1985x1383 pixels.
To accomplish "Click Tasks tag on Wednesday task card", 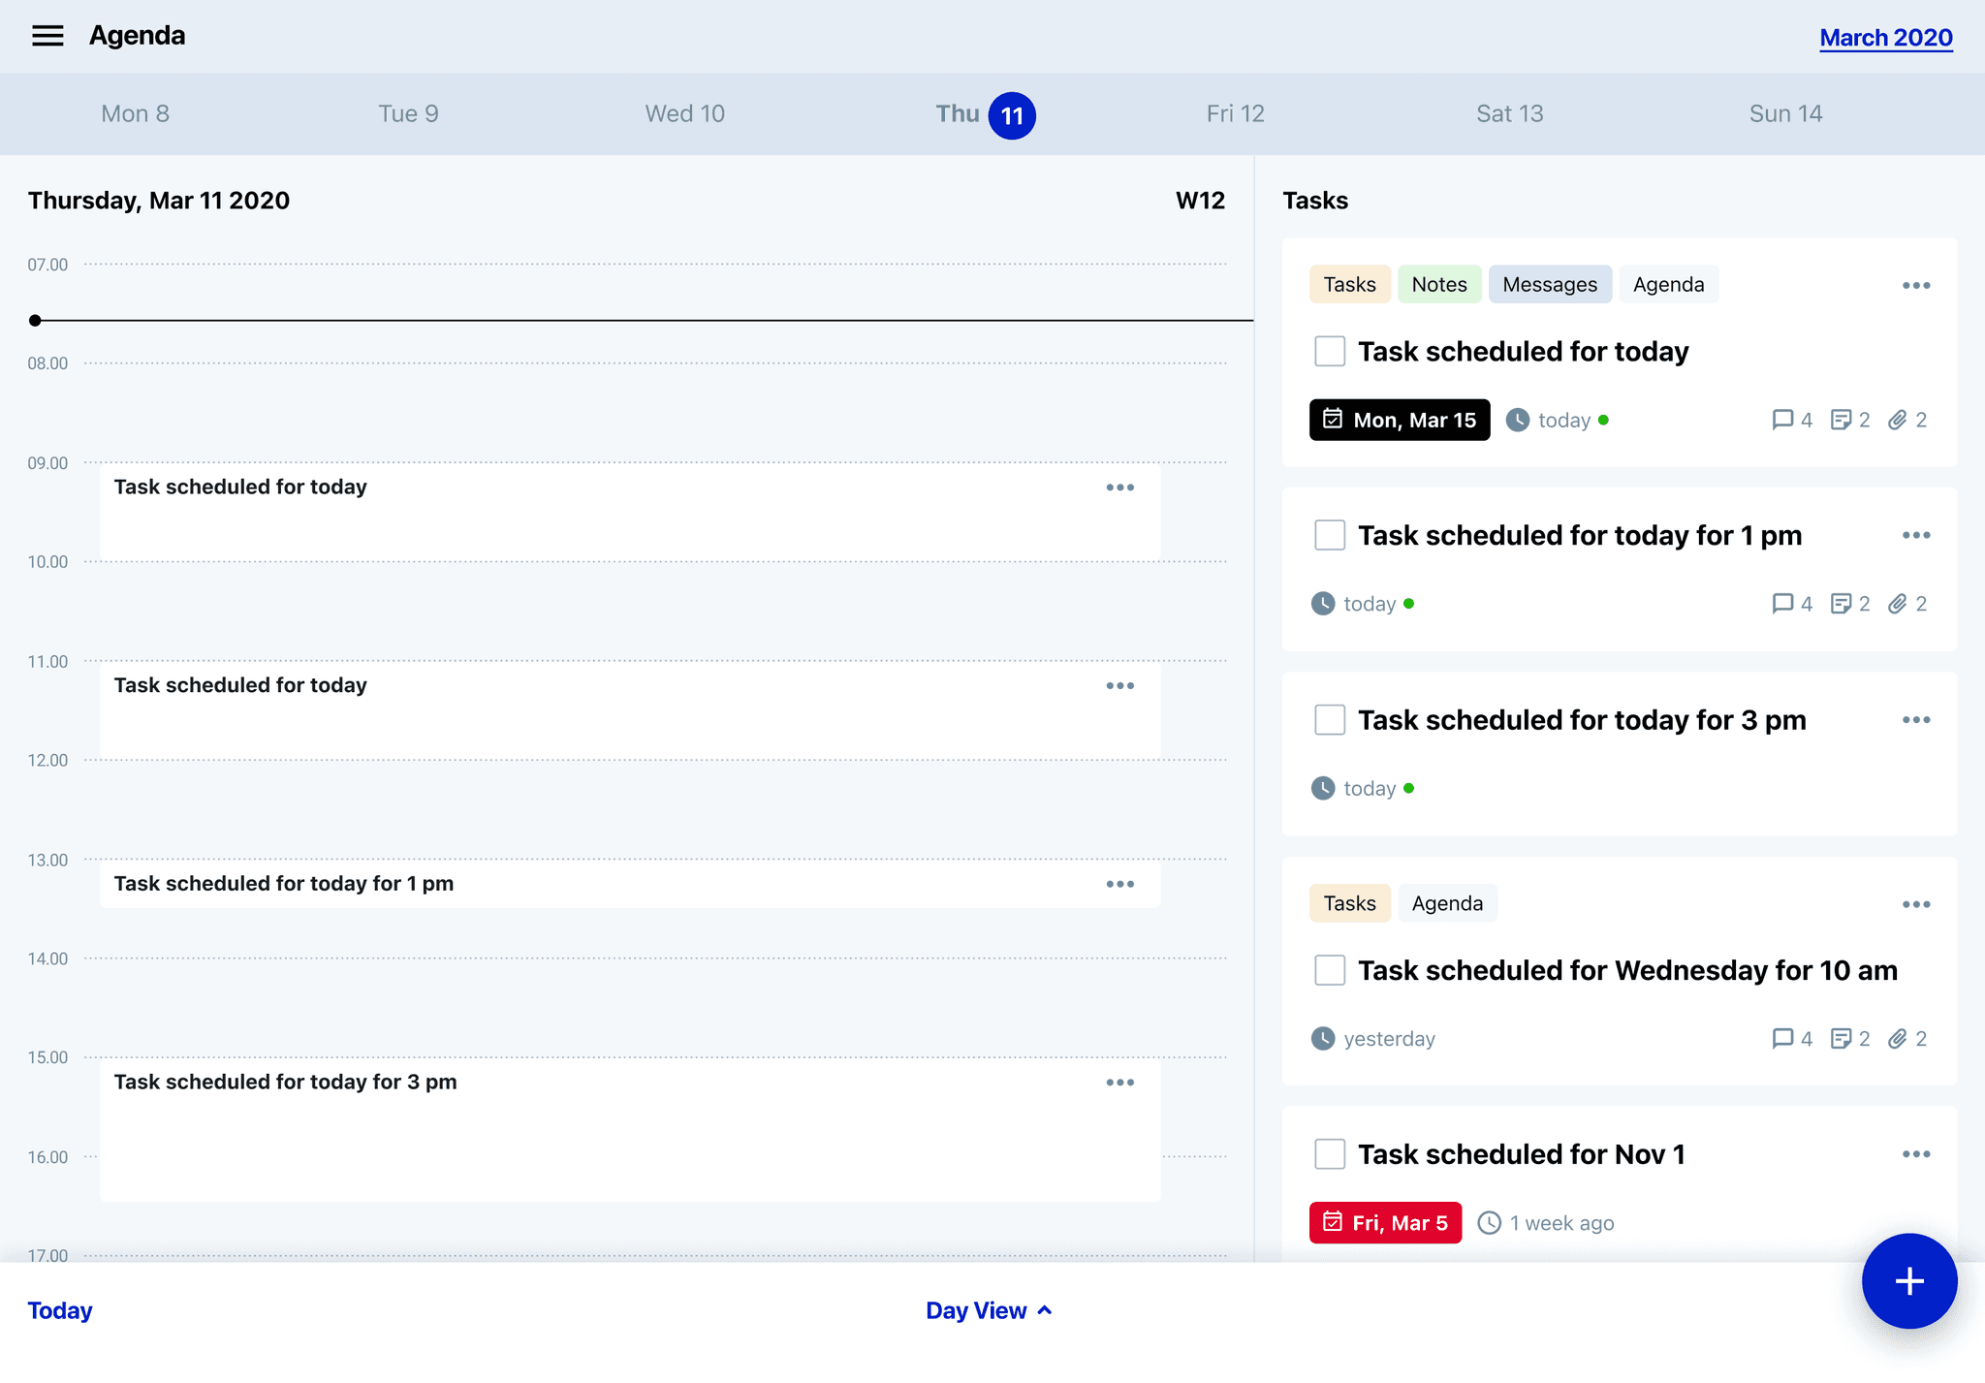I will (x=1349, y=903).
